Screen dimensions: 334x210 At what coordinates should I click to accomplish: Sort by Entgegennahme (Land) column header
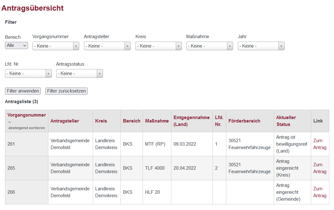point(191,121)
